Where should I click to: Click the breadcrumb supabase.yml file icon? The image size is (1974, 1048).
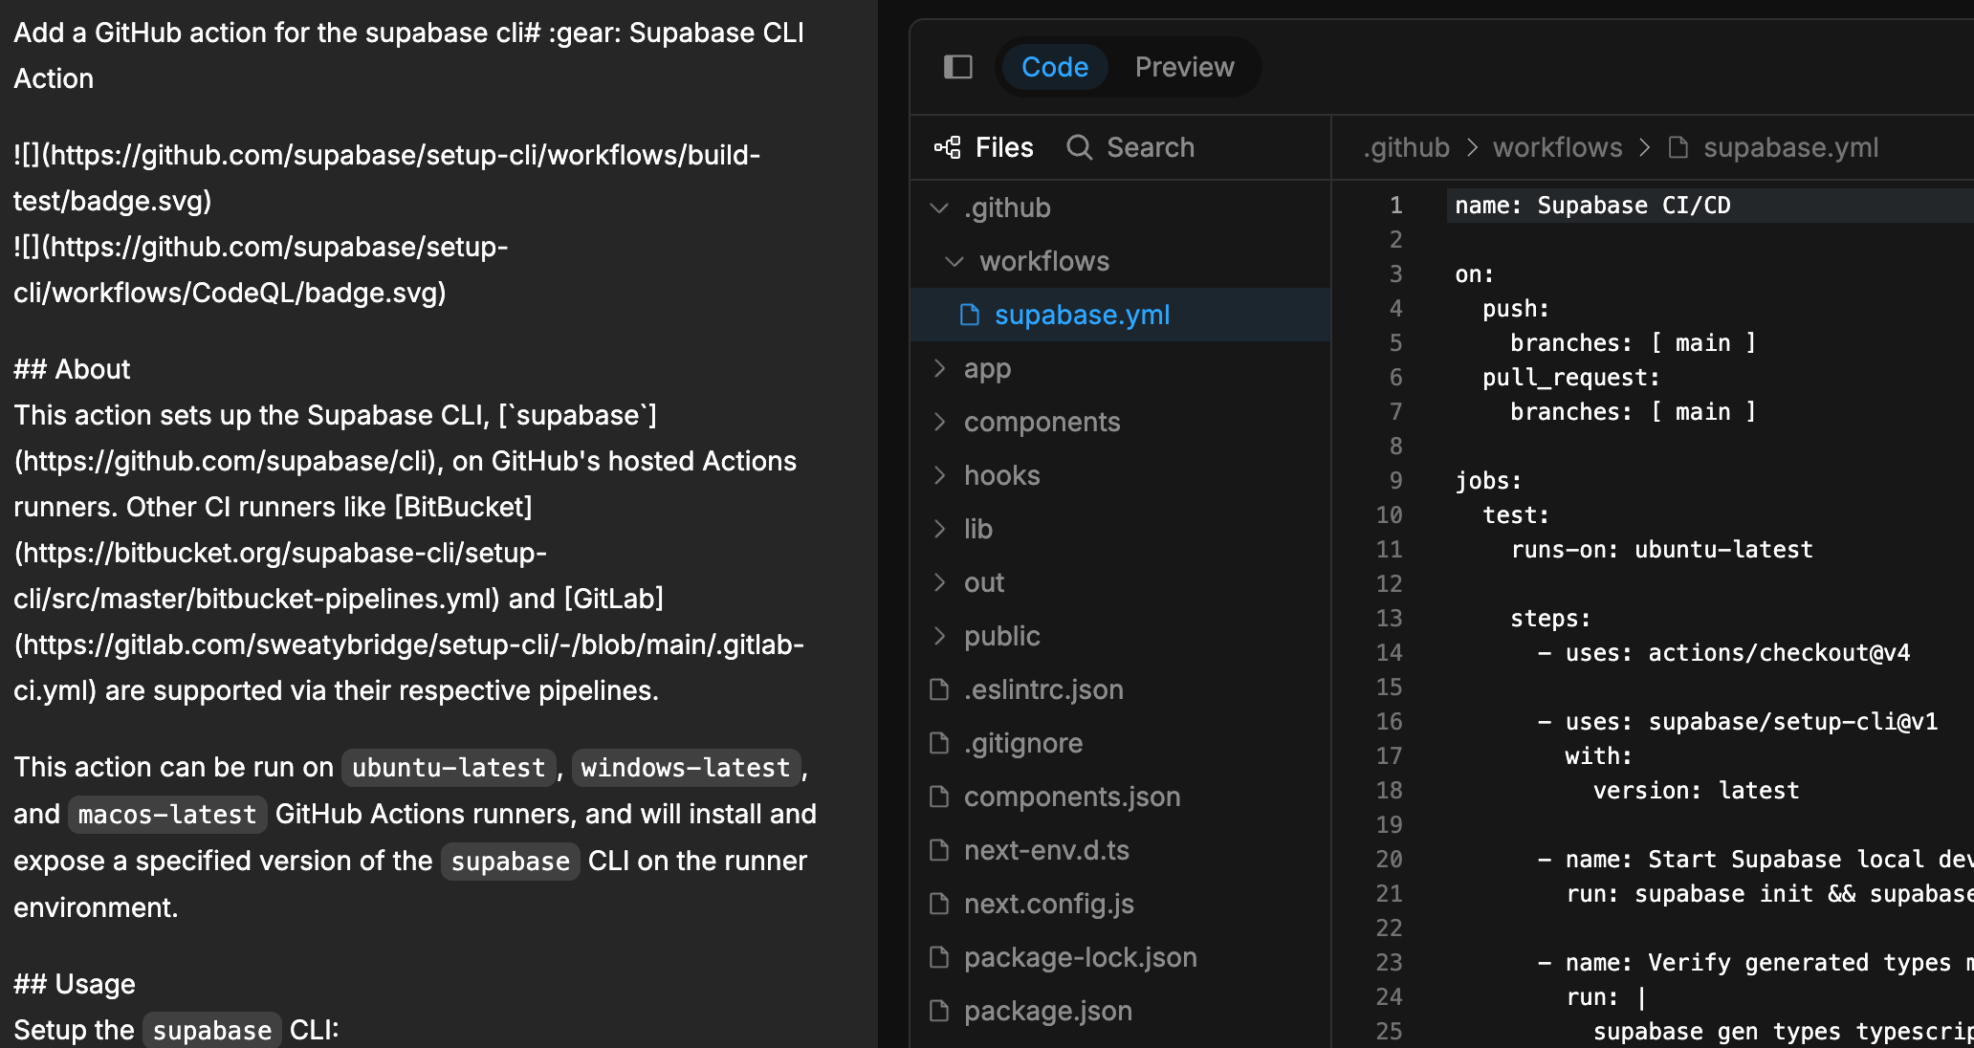1678,147
